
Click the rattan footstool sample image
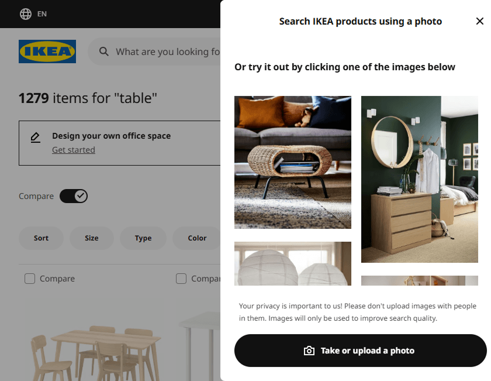292,162
